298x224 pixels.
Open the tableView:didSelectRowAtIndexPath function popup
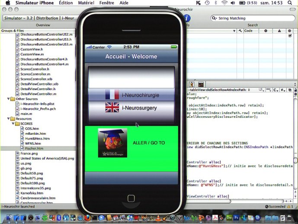coord(219,90)
